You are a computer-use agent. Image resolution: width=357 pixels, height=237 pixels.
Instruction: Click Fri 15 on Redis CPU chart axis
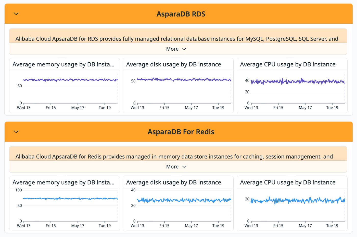pos(278,226)
